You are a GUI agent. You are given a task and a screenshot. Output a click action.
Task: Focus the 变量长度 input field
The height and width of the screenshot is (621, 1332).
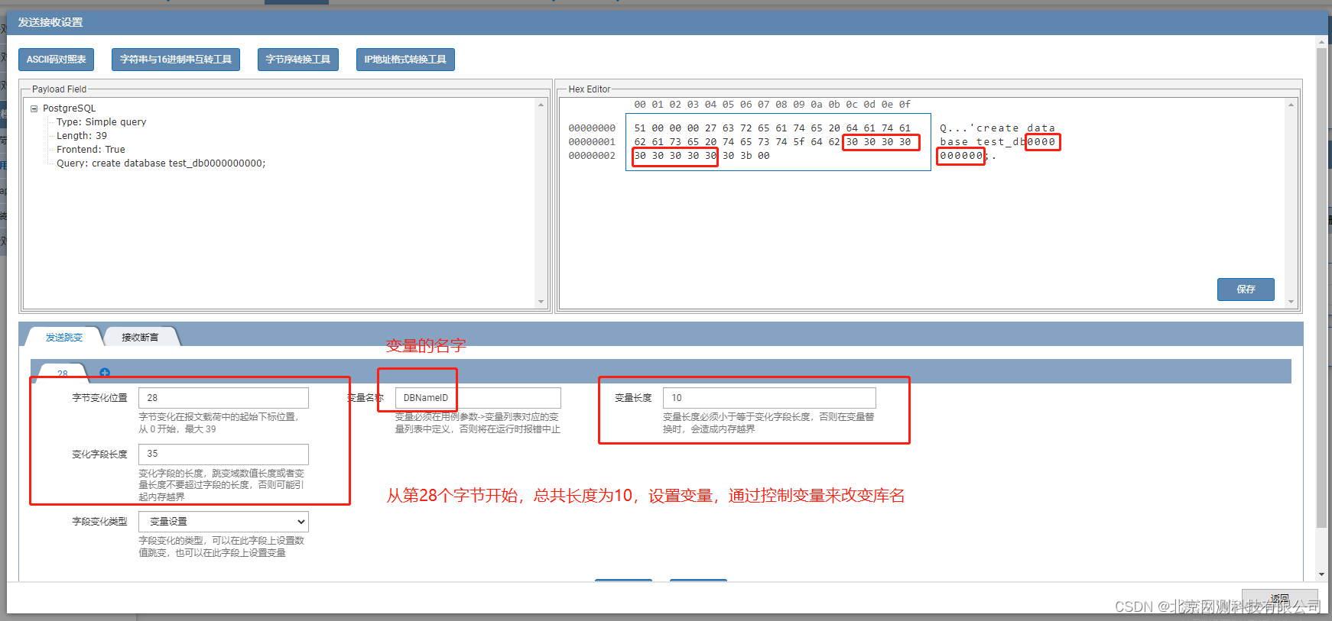point(769,398)
